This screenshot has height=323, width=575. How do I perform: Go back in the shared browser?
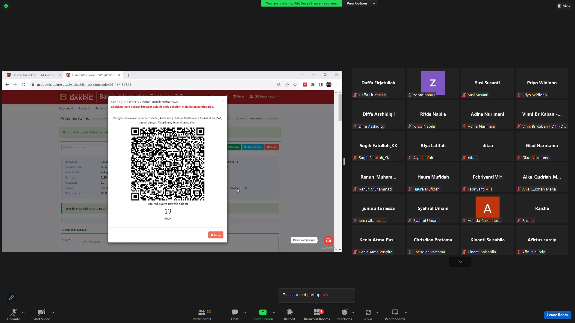click(7, 85)
